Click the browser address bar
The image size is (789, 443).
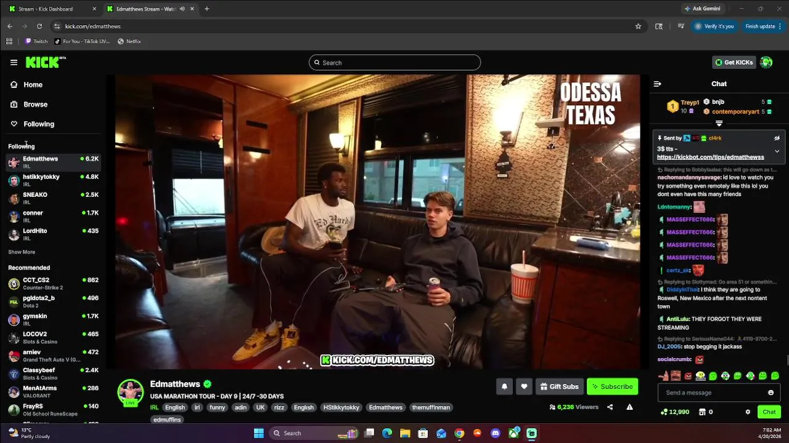(x=345, y=26)
